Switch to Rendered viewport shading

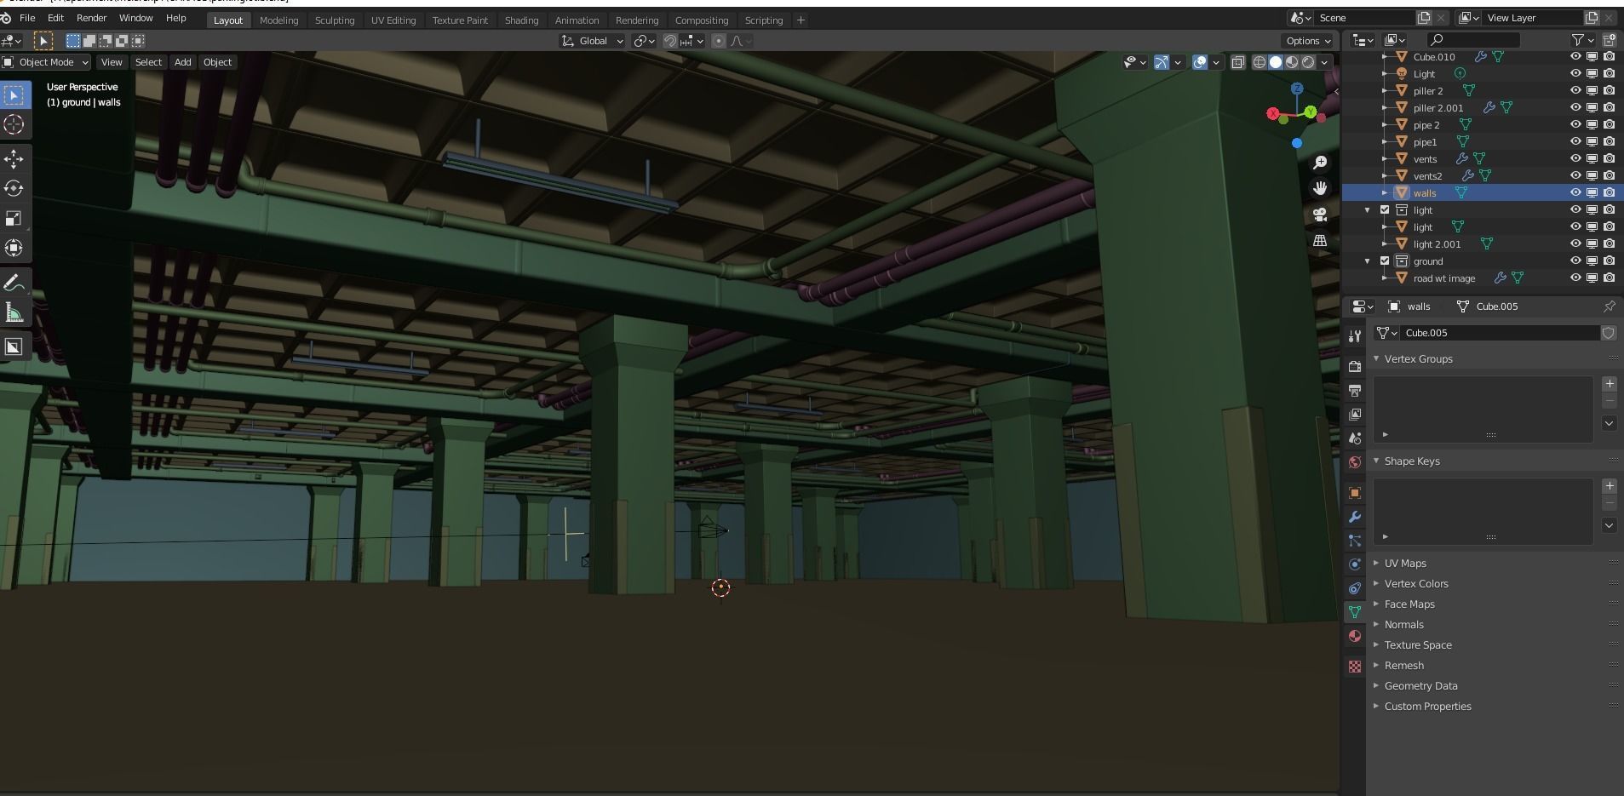1308,62
